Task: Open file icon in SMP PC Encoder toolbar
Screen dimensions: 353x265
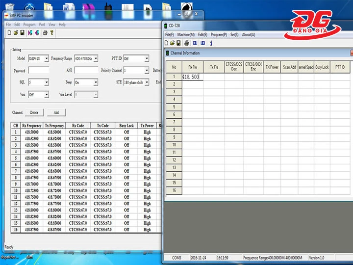Action: pos(16,33)
